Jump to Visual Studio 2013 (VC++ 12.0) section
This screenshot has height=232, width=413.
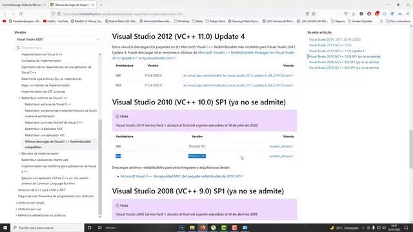pos(330,45)
